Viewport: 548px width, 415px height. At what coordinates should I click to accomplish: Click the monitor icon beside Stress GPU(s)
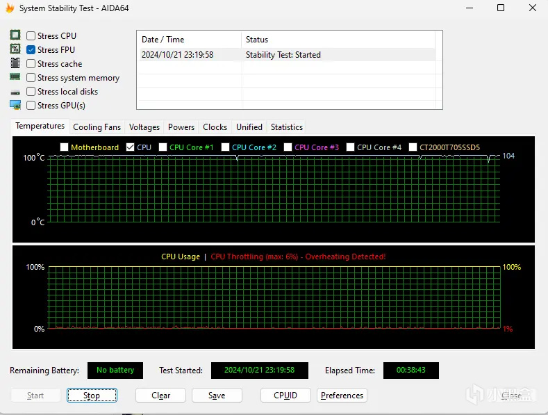coord(15,105)
